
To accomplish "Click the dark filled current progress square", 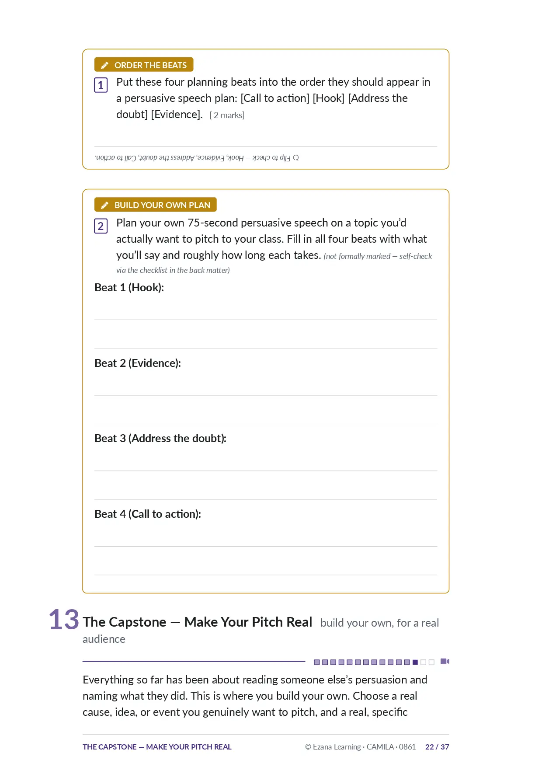I will point(415,662).
